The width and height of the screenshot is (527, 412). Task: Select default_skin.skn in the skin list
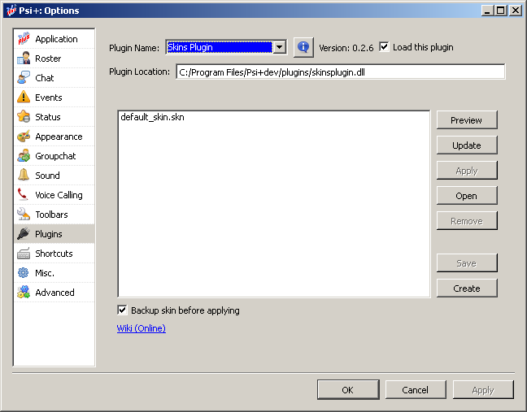coord(152,118)
